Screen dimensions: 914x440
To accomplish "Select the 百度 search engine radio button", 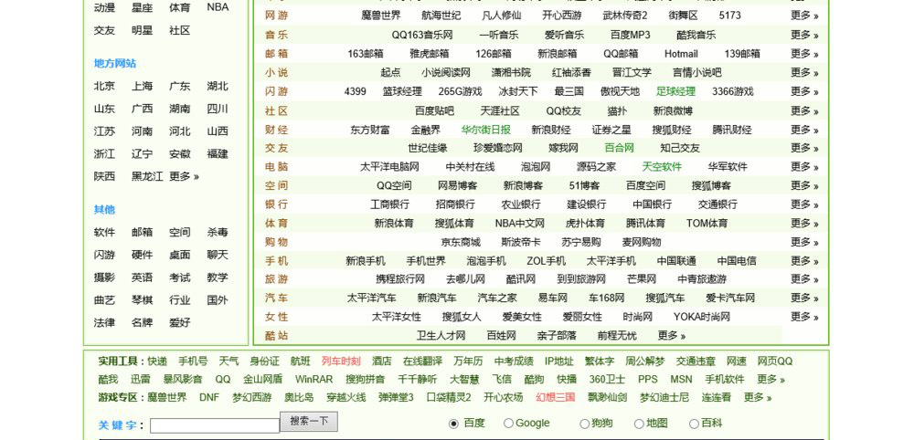I will tap(453, 424).
